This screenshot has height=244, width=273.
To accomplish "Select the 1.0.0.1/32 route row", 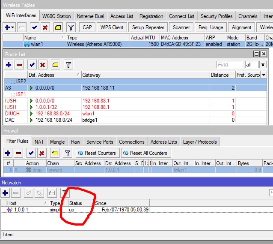I will [135, 107].
